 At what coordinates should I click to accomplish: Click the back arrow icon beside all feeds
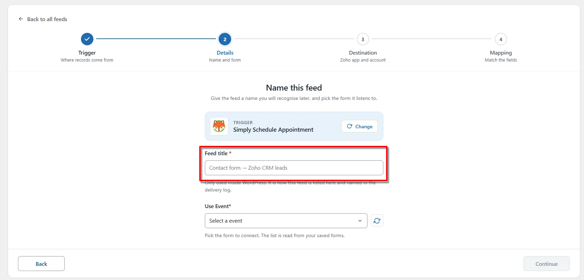[x=21, y=19]
